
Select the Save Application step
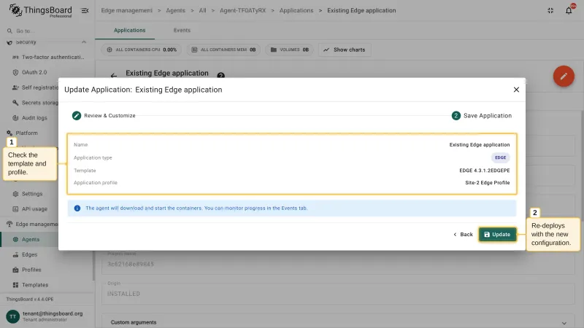[x=481, y=116]
